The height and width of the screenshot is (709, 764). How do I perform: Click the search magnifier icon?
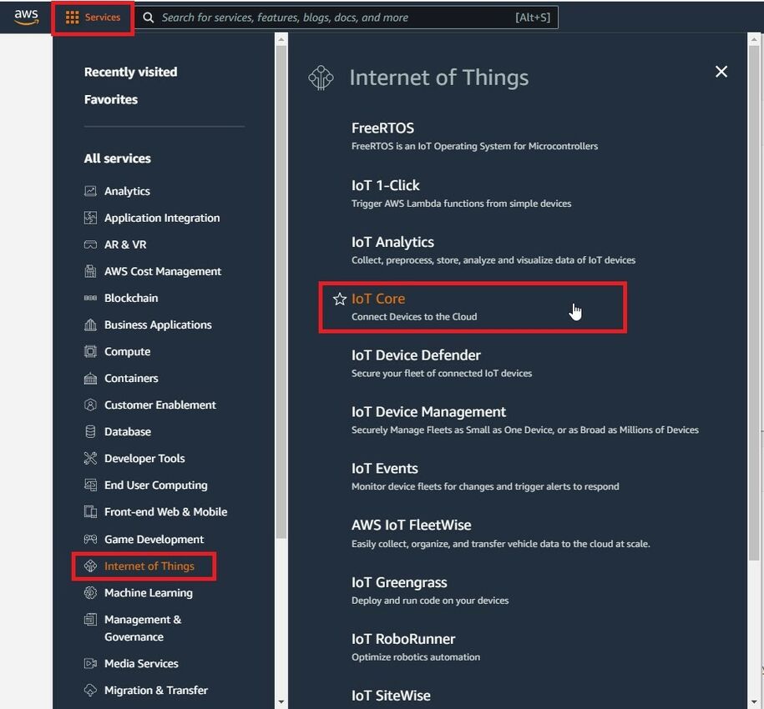149,18
